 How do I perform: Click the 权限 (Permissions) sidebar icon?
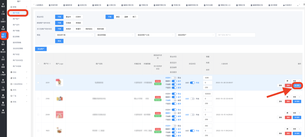(x=3, y=96)
